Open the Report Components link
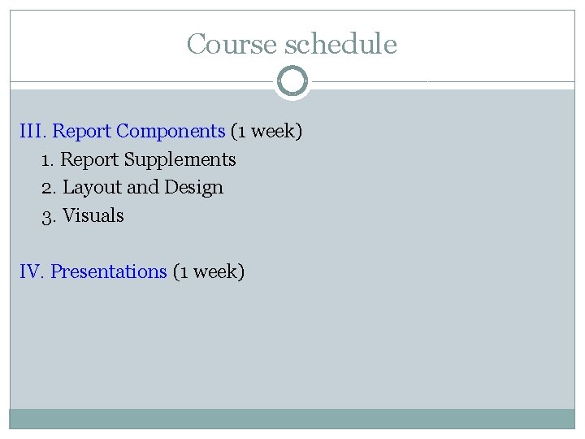Image resolution: width=585 pixels, height=439 pixels. [138, 131]
